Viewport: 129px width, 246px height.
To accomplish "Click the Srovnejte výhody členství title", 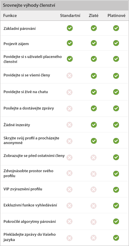I will (x=29, y=5).
